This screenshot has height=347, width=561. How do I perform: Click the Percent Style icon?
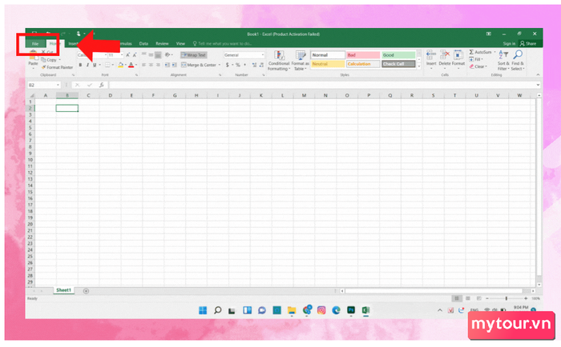[x=237, y=65]
